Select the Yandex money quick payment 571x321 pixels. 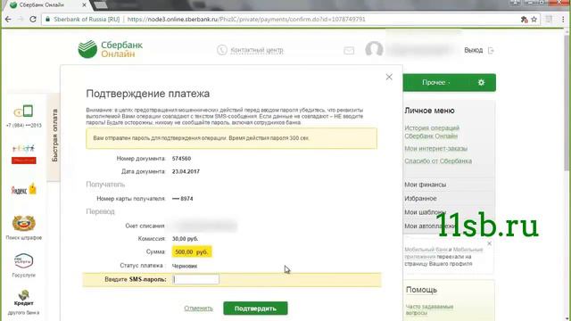pyautogui.click(x=24, y=190)
